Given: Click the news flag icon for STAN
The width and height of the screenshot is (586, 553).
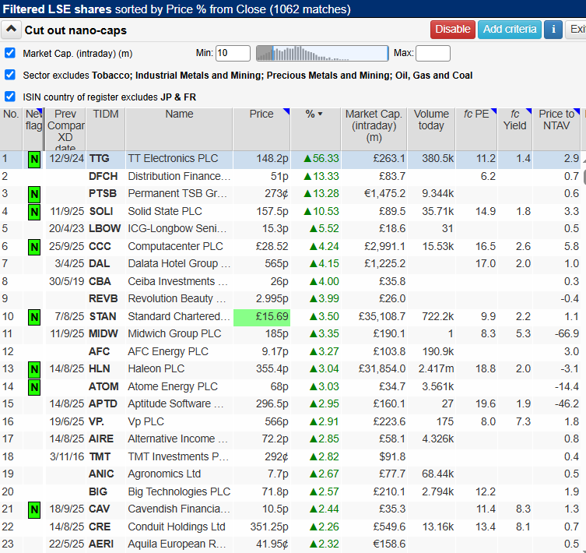Looking at the screenshot, I should click(x=34, y=317).
